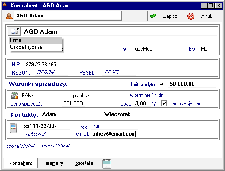The height and width of the screenshot is (171, 225).
Task: Click the Warunki sprzedaży heading
Action: 38,84
